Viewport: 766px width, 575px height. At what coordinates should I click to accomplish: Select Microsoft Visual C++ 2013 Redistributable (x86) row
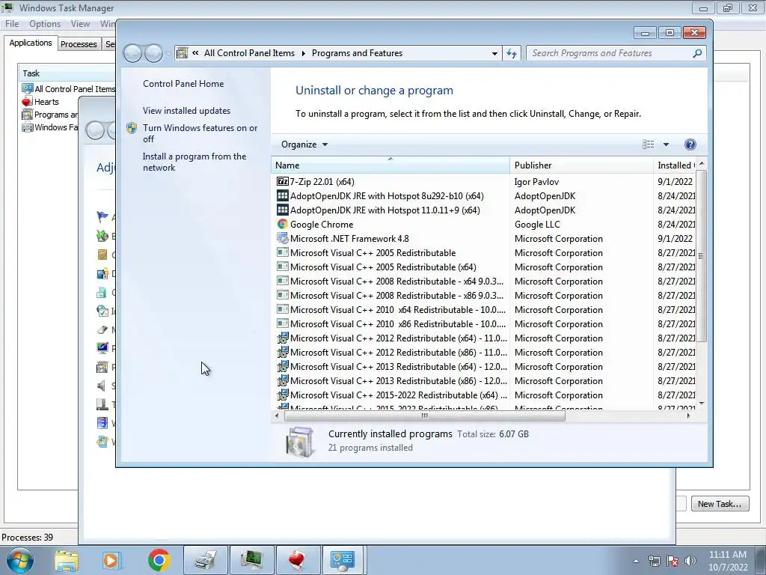tap(484, 380)
